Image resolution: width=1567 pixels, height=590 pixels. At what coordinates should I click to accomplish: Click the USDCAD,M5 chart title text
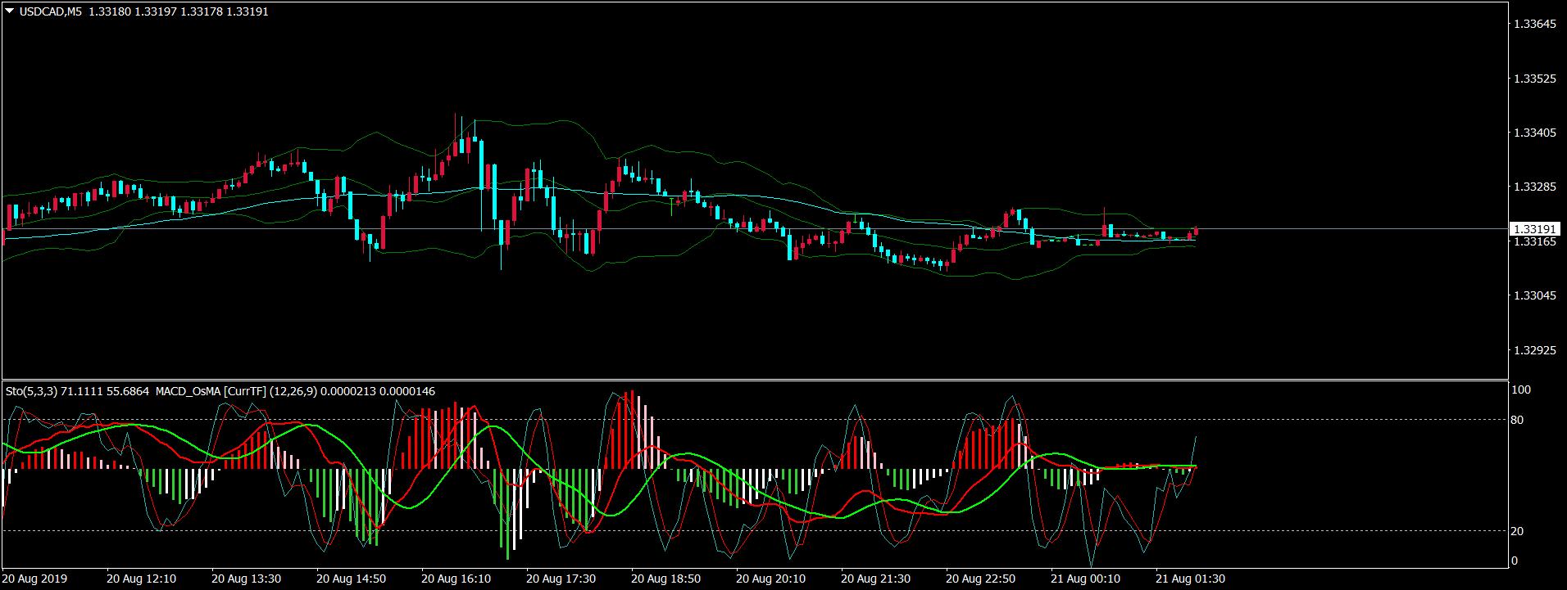click(52, 11)
